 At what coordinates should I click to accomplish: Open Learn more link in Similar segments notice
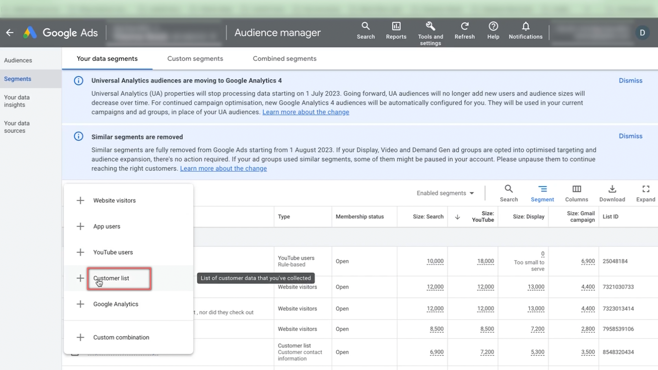tap(223, 169)
